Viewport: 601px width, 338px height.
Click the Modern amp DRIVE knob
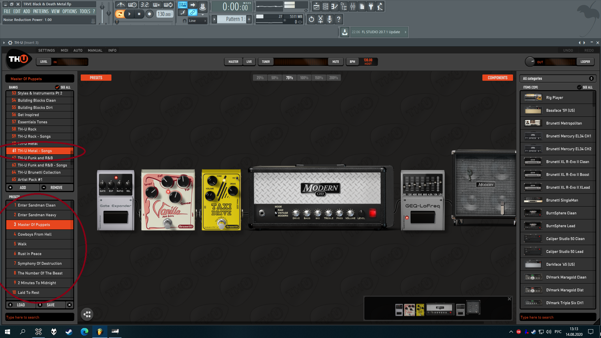coord(296,213)
